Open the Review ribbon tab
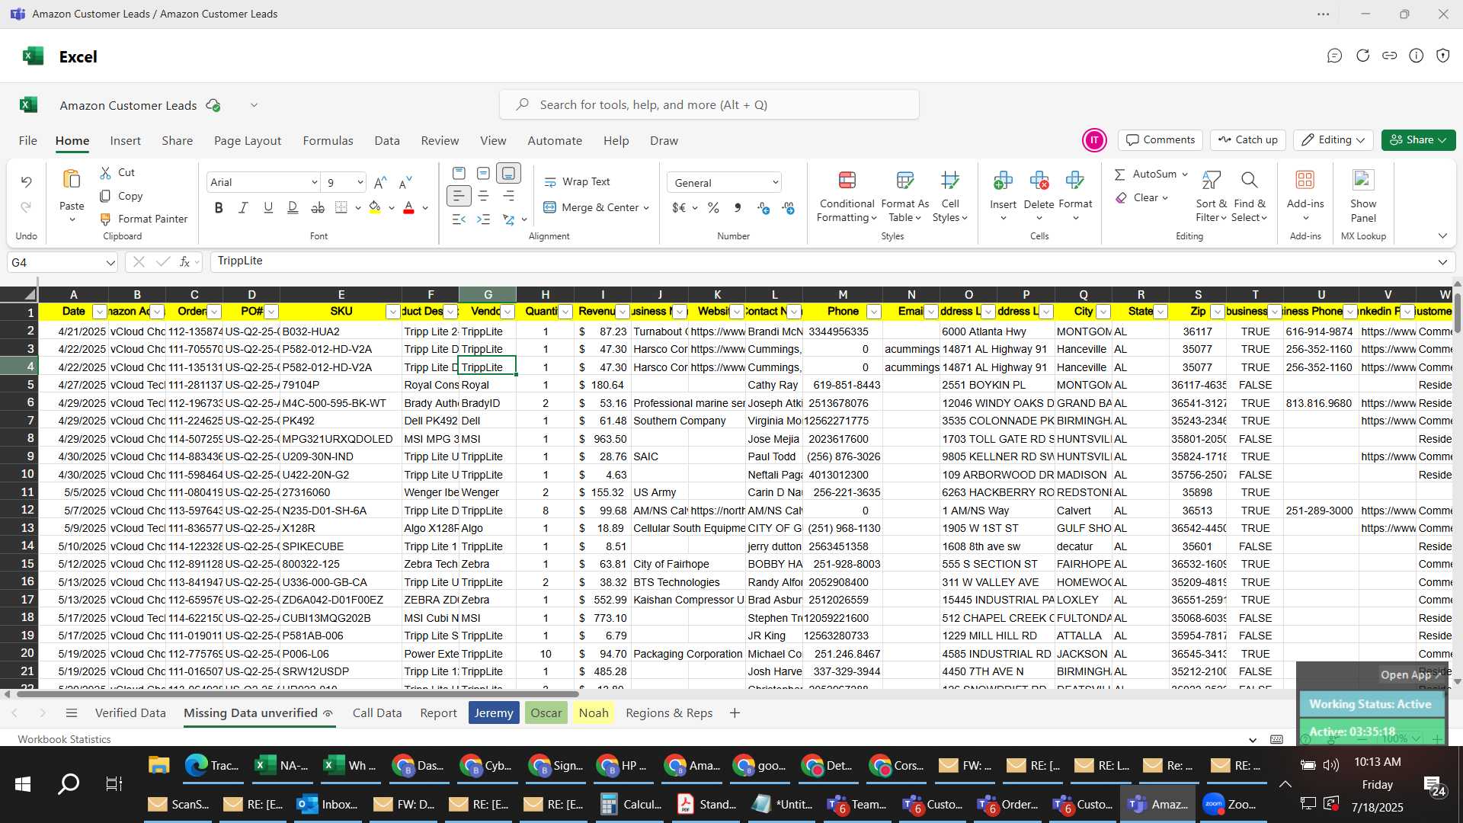The height and width of the screenshot is (823, 1463). 440,141
